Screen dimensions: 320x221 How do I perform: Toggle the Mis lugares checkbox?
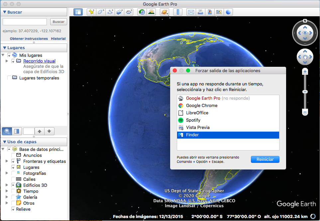(x=9, y=55)
